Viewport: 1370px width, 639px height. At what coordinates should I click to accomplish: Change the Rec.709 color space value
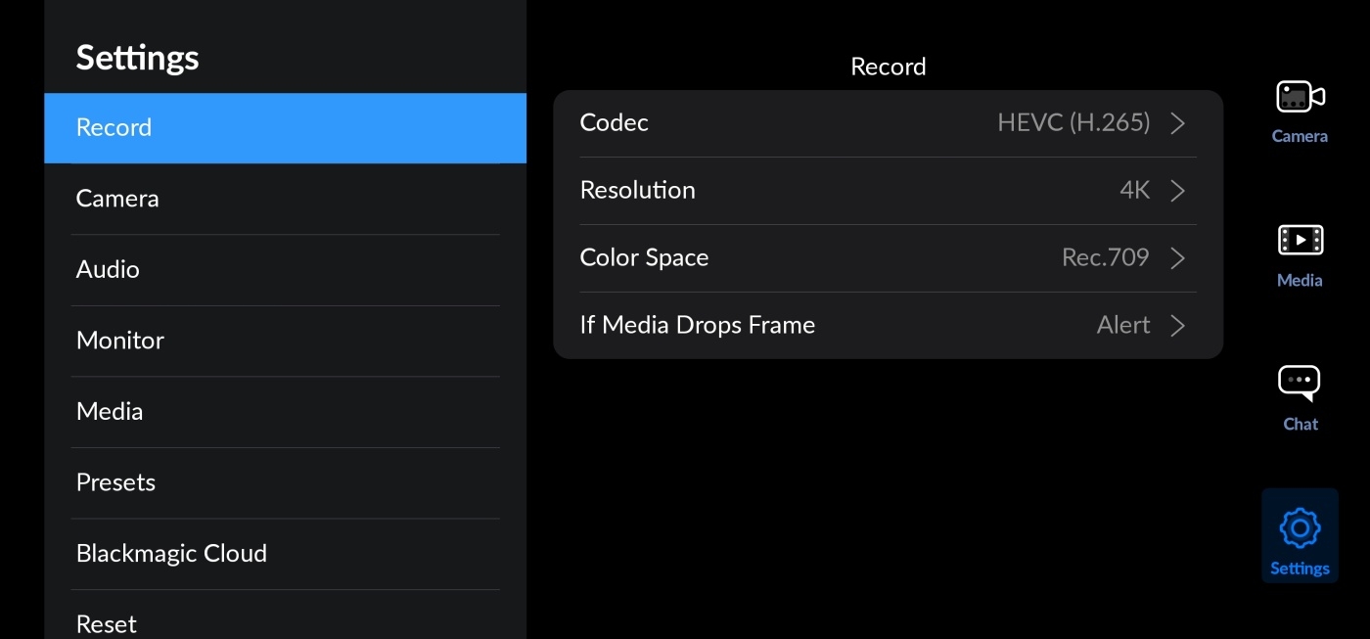[1105, 258]
